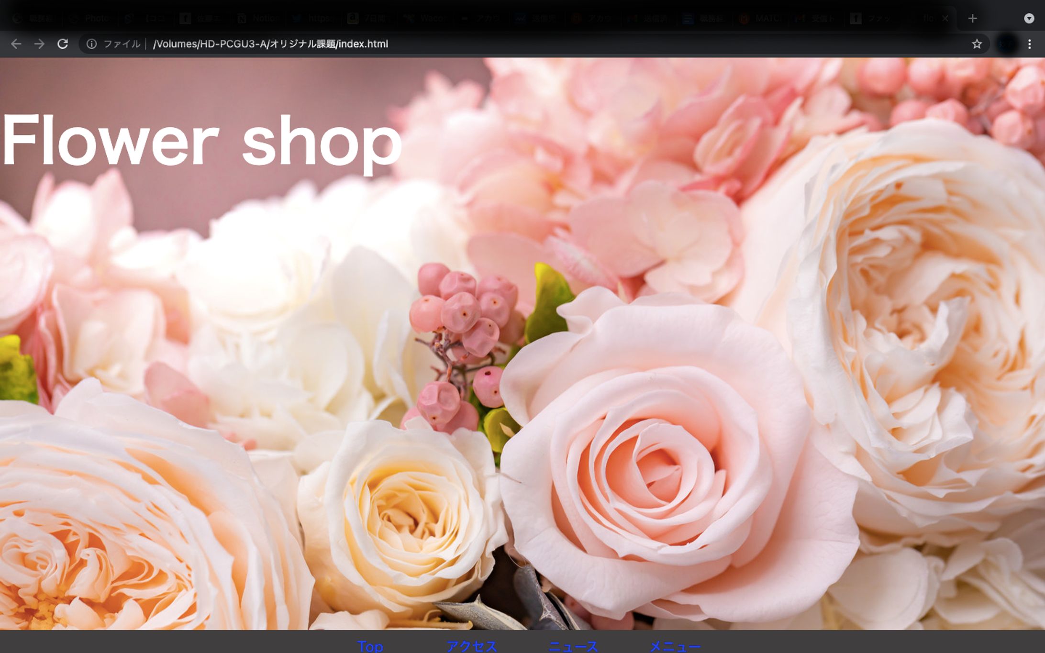This screenshot has height=653, width=1045.
Task: Open Chrome's three-dot menu
Action: click(1029, 44)
